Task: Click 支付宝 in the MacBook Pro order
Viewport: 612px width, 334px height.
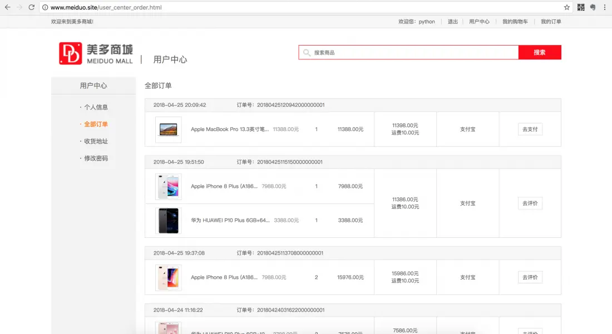Action: (467, 129)
